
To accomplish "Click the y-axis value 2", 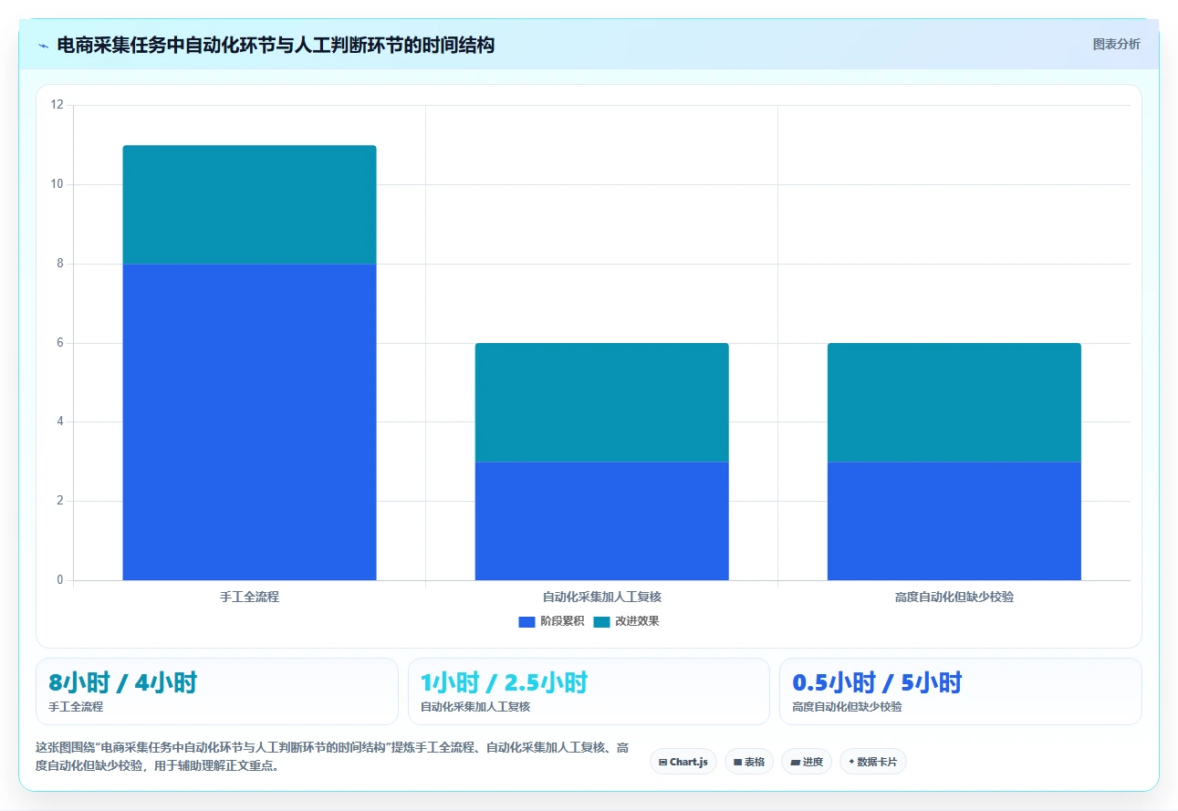I will pos(60,501).
